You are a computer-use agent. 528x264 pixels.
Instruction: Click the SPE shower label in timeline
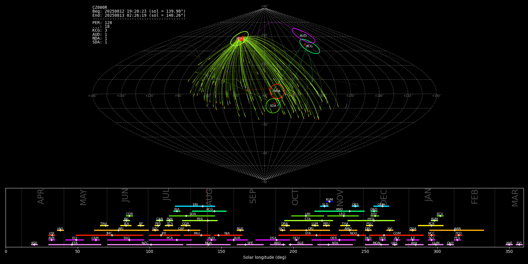click(x=250, y=243)
